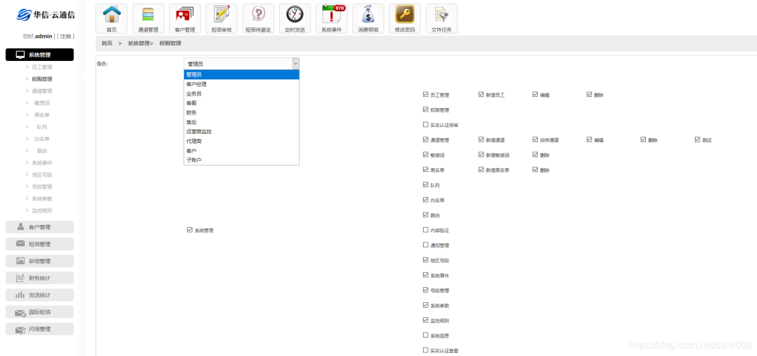
Task: Toggle the large 系统管理 group checkbox
Action: (x=189, y=230)
